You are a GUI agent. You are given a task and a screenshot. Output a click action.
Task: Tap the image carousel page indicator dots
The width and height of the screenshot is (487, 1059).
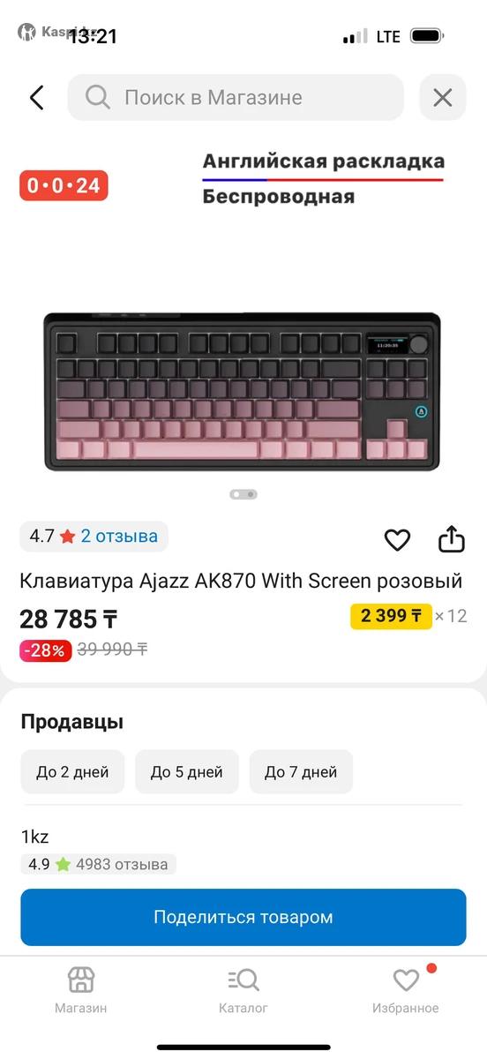coord(243,494)
